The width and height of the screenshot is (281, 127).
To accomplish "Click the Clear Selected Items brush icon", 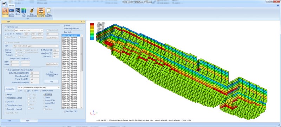I will point(32,12).
